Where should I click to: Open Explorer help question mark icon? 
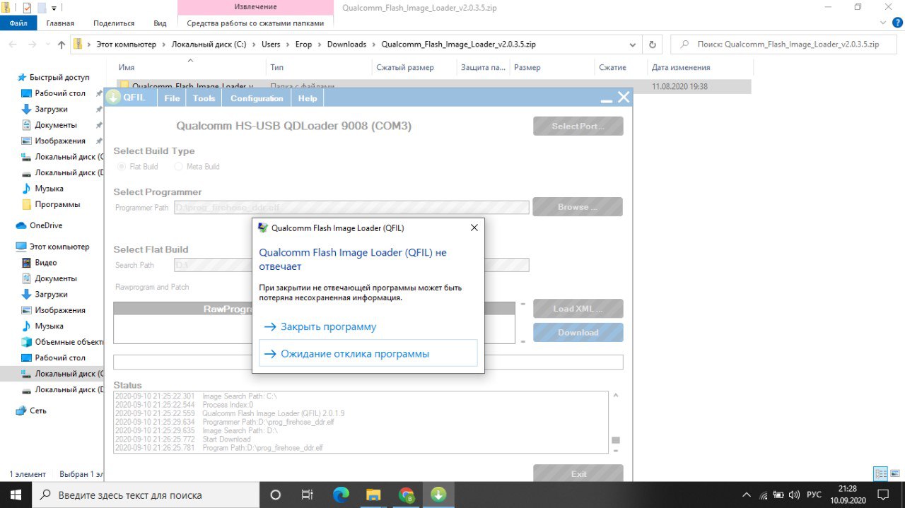coord(897,23)
